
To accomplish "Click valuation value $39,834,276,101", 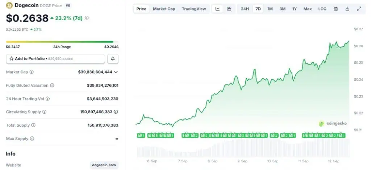I will [x=103, y=85].
